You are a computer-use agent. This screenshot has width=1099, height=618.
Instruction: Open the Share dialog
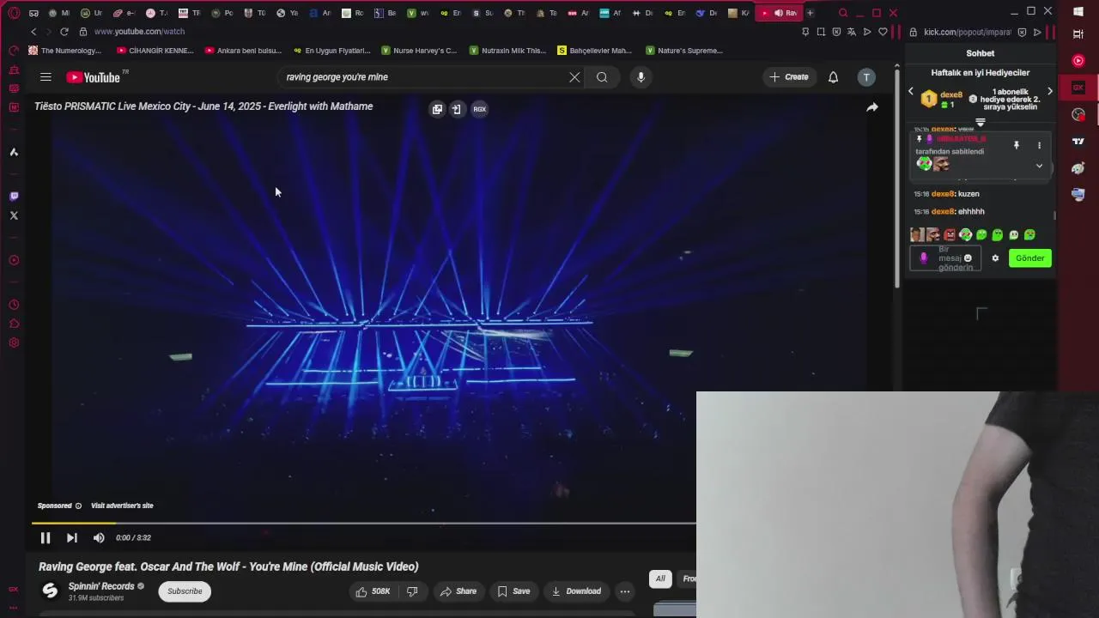click(458, 591)
